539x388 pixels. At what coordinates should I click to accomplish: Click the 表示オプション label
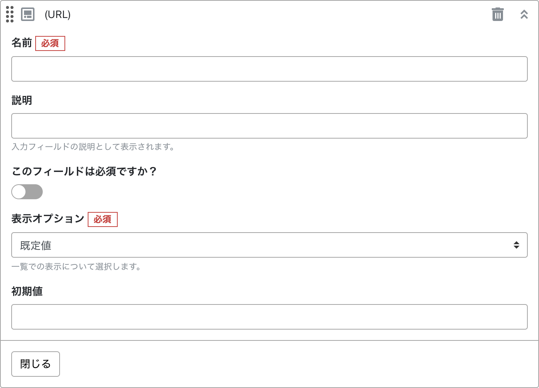click(x=48, y=219)
